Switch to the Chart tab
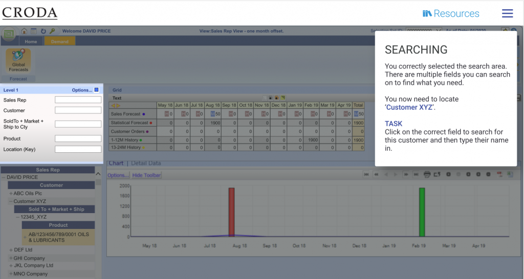This screenshot has width=524, height=279. [x=116, y=163]
